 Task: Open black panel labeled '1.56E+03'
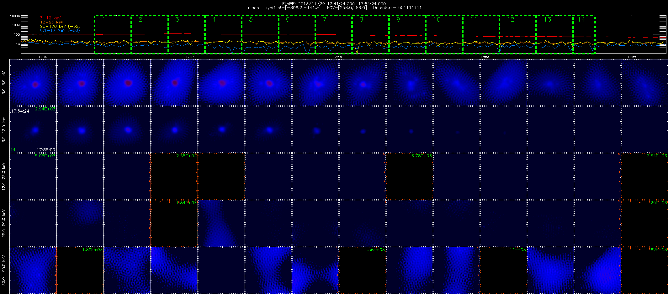coord(362,270)
